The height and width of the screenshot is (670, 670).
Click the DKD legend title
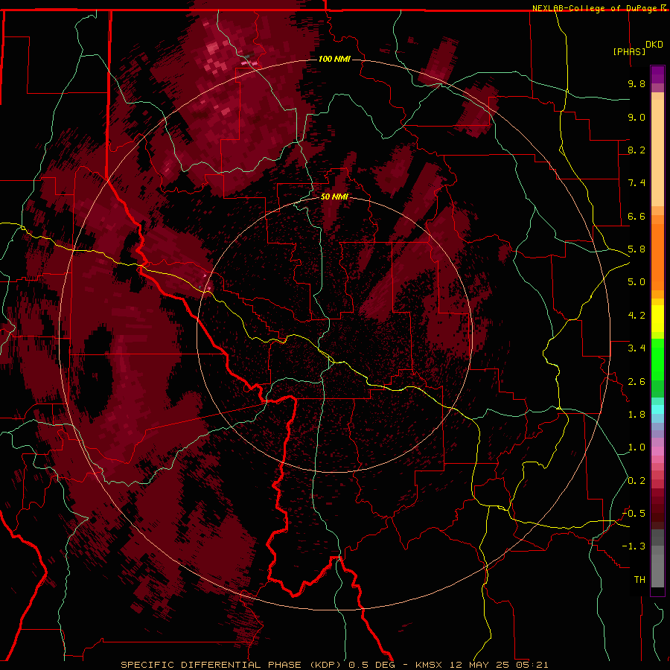tap(654, 45)
